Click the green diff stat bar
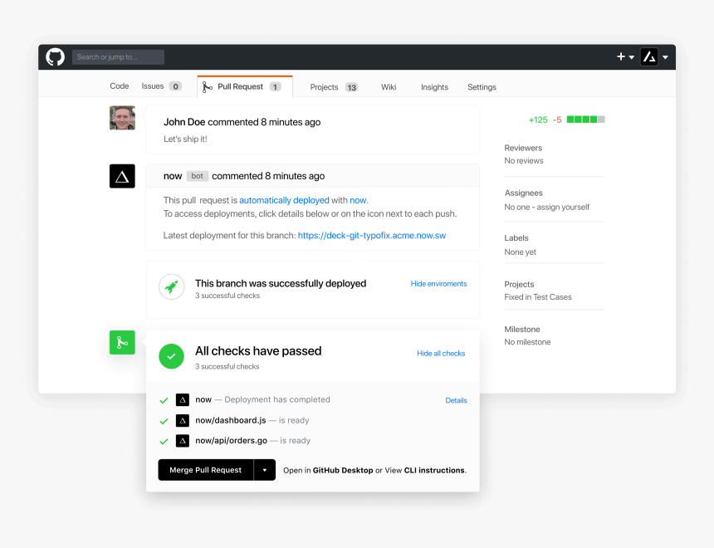The height and width of the screenshot is (548, 714). click(x=585, y=120)
